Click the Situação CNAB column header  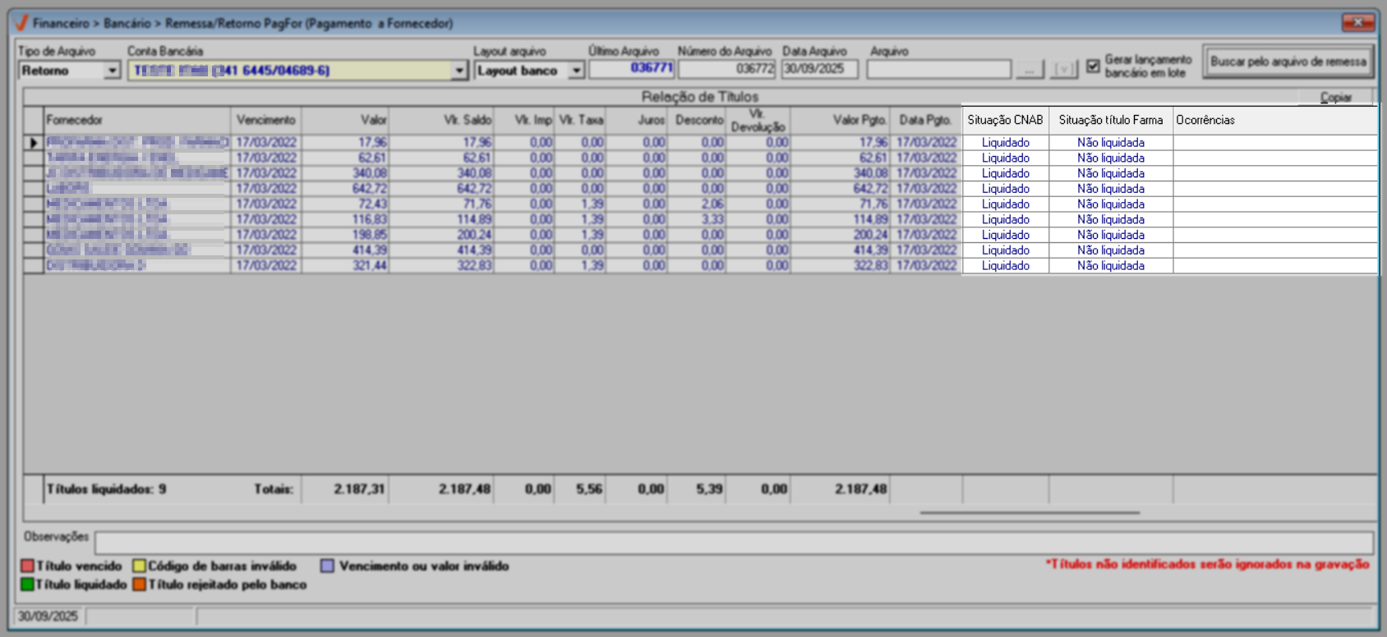click(1005, 120)
